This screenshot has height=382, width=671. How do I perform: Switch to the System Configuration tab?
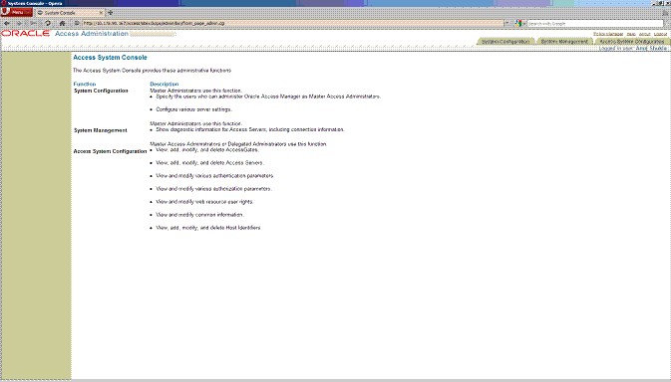505,42
